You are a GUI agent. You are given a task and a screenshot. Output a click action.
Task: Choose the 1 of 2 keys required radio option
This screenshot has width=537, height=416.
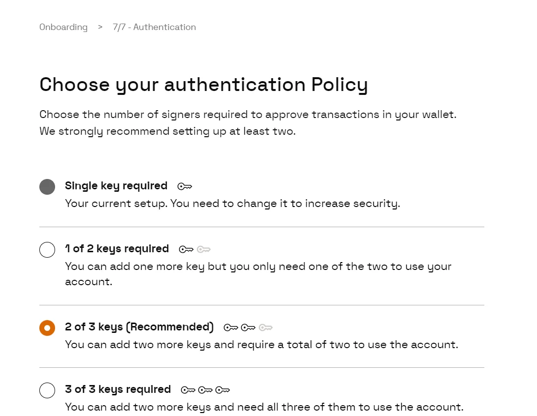[47, 250]
